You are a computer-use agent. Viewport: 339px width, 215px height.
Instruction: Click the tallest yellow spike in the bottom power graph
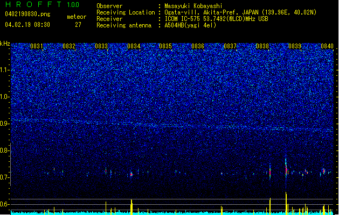click(286, 203)
